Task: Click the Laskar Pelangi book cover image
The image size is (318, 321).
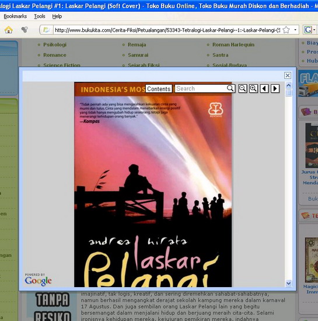Action: click(153, 184)
